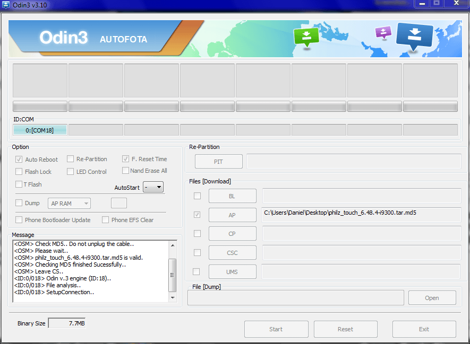Check the Dump option checkbox
The height and width of the screenshot is (344, 470).
[x=19, y=203]
